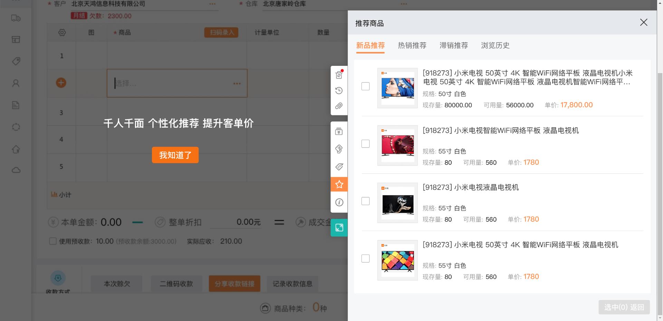
Task: Open the product selector ellipsis in 选择 field
Action: (237, 83)
